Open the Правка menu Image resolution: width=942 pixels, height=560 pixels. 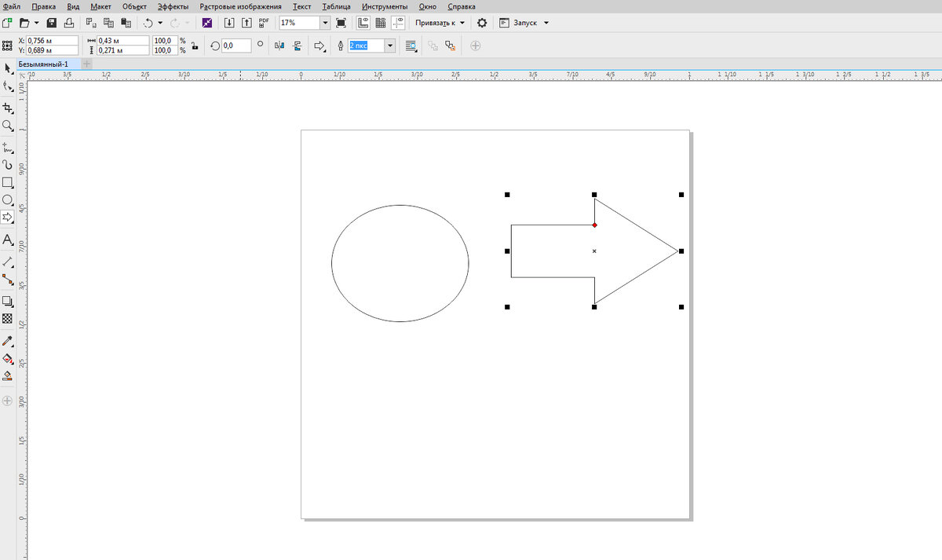tap(43, 6)
